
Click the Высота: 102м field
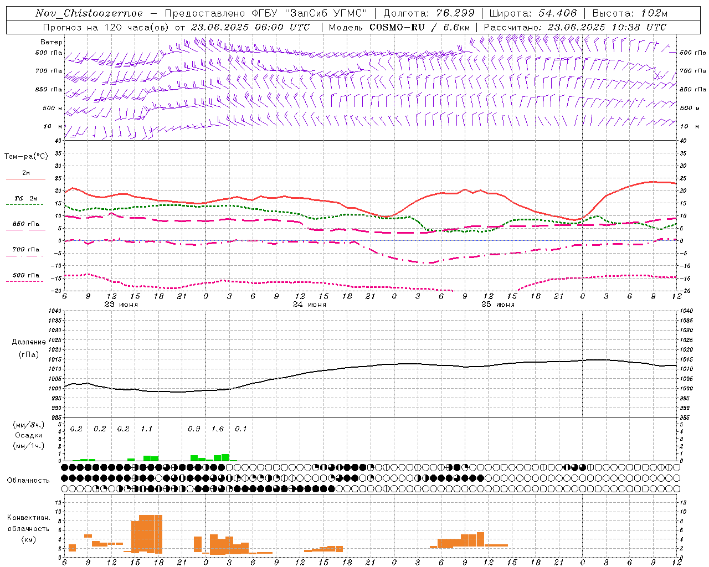click(630, 13)
